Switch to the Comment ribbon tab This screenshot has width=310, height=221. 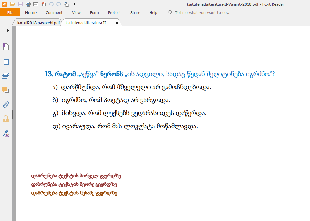[54, 12]
